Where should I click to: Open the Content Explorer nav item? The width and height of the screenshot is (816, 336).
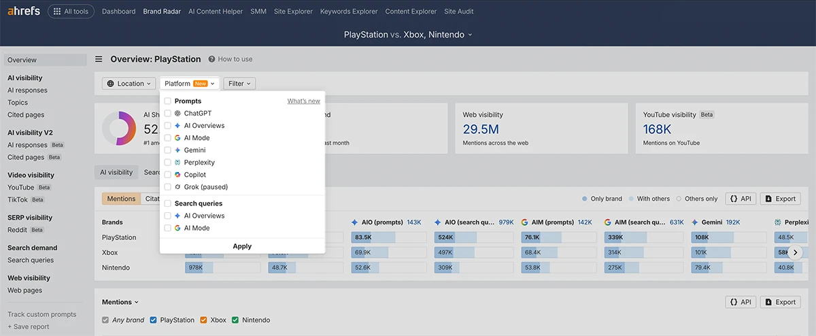coord(411,12)
